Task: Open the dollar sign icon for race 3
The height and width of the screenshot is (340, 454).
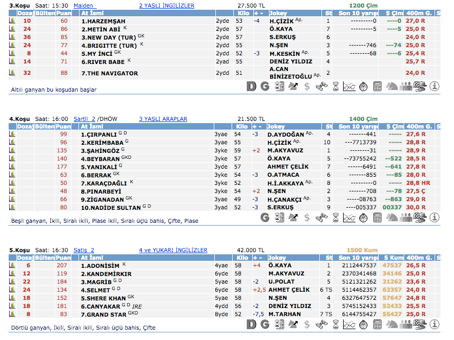Action: (x=307, y=86)
